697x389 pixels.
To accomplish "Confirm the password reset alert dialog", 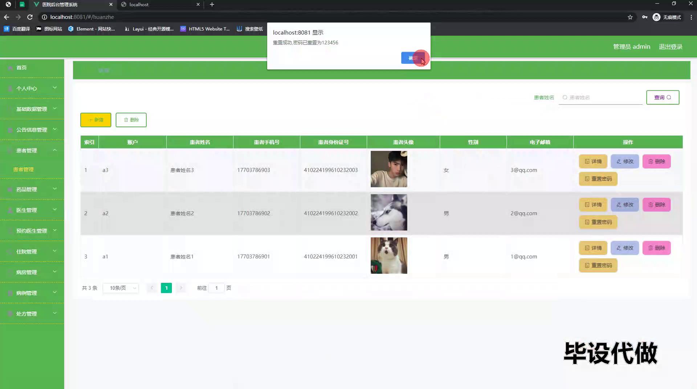I will [x=413, y=58].
